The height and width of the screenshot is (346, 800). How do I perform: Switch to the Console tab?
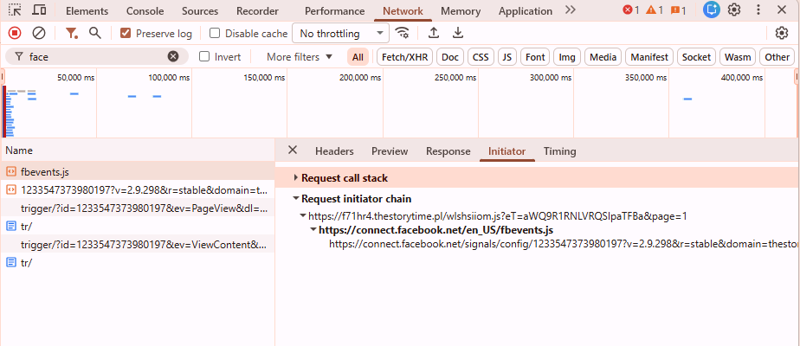tap(145, 11)
